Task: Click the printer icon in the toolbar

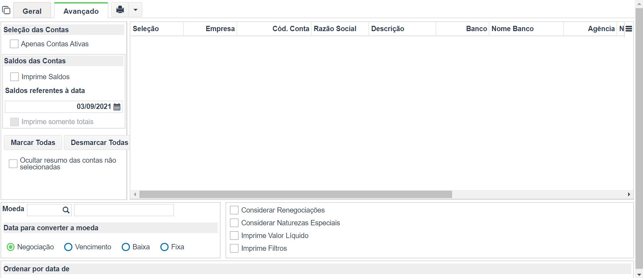Action: (120, 10)
